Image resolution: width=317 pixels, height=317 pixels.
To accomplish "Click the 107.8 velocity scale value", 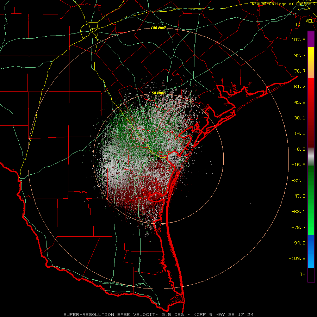I will tap(298, 39).
